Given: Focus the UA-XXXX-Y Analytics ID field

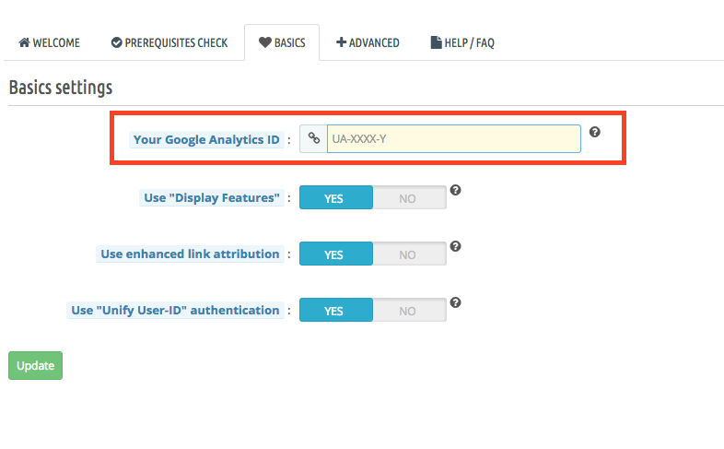Looking at the screenshot, I should (454, 138).
